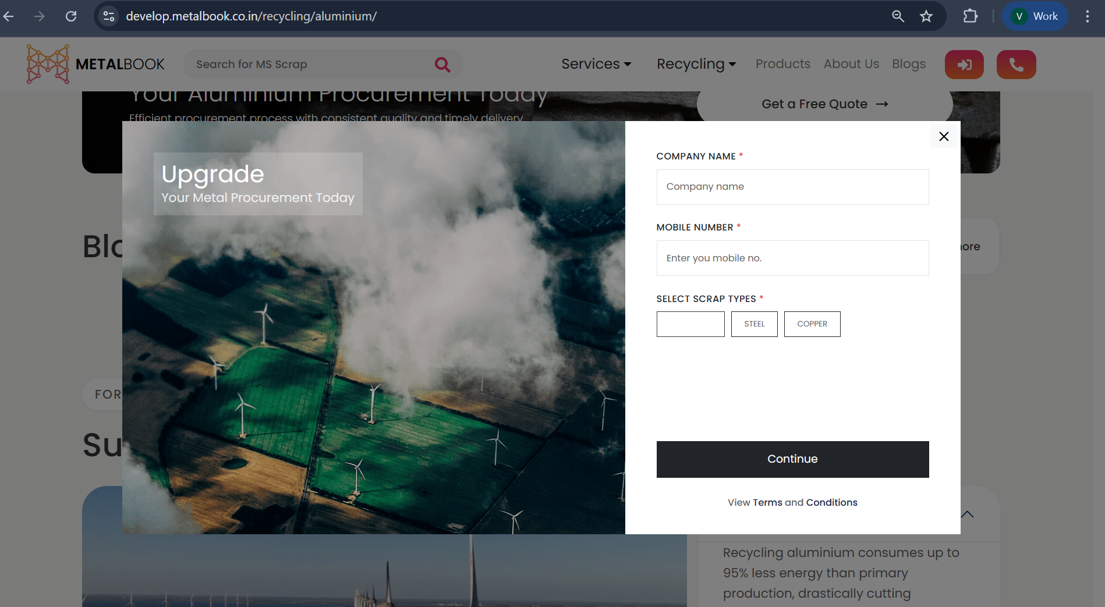Click the red phone call icon
This screenshot has width=1105, height=607.
(1016, 65)
